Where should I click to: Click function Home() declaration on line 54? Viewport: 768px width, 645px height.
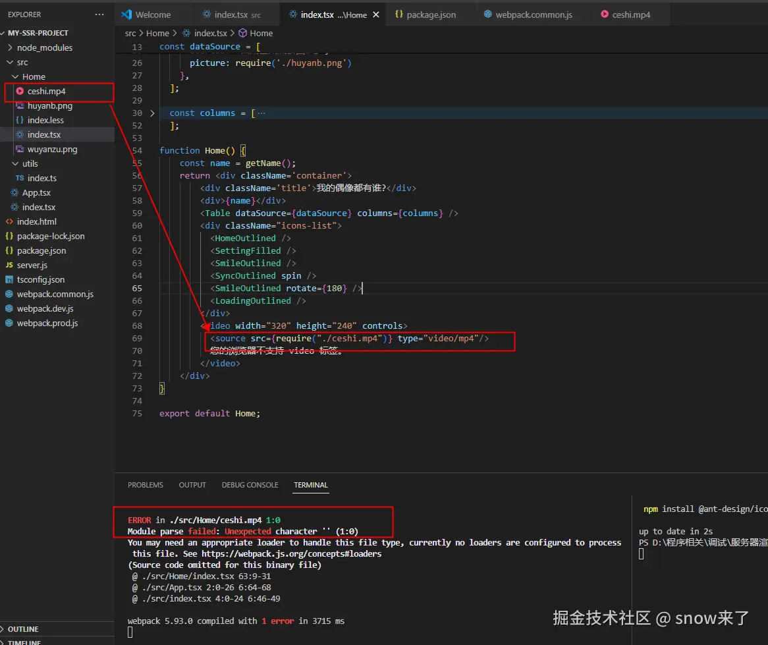(202, 150)
